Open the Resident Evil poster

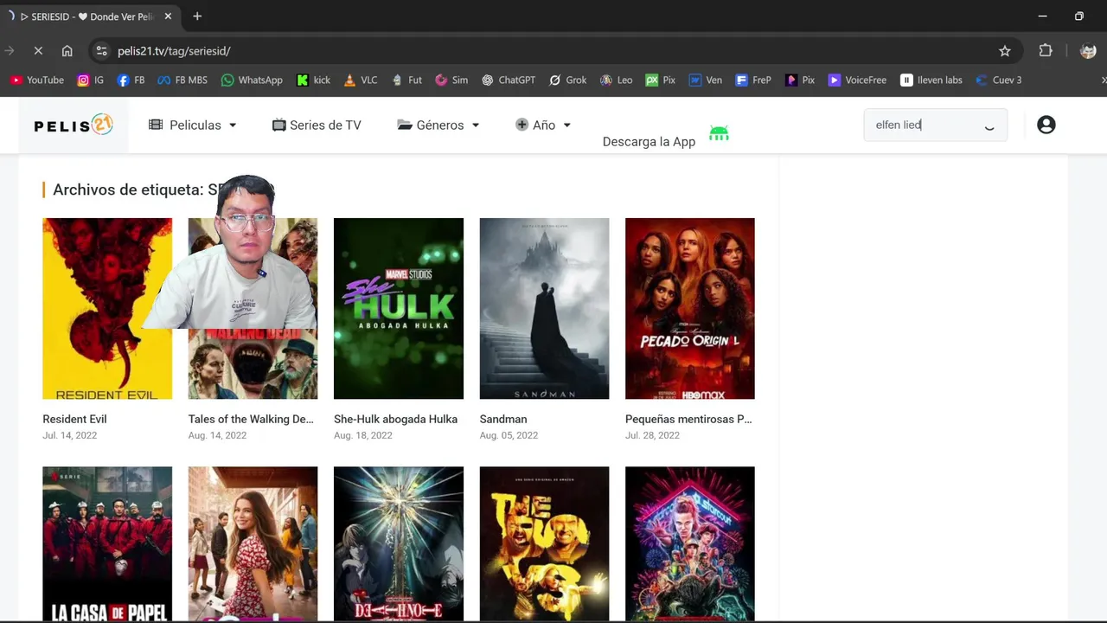click(107, 308)
